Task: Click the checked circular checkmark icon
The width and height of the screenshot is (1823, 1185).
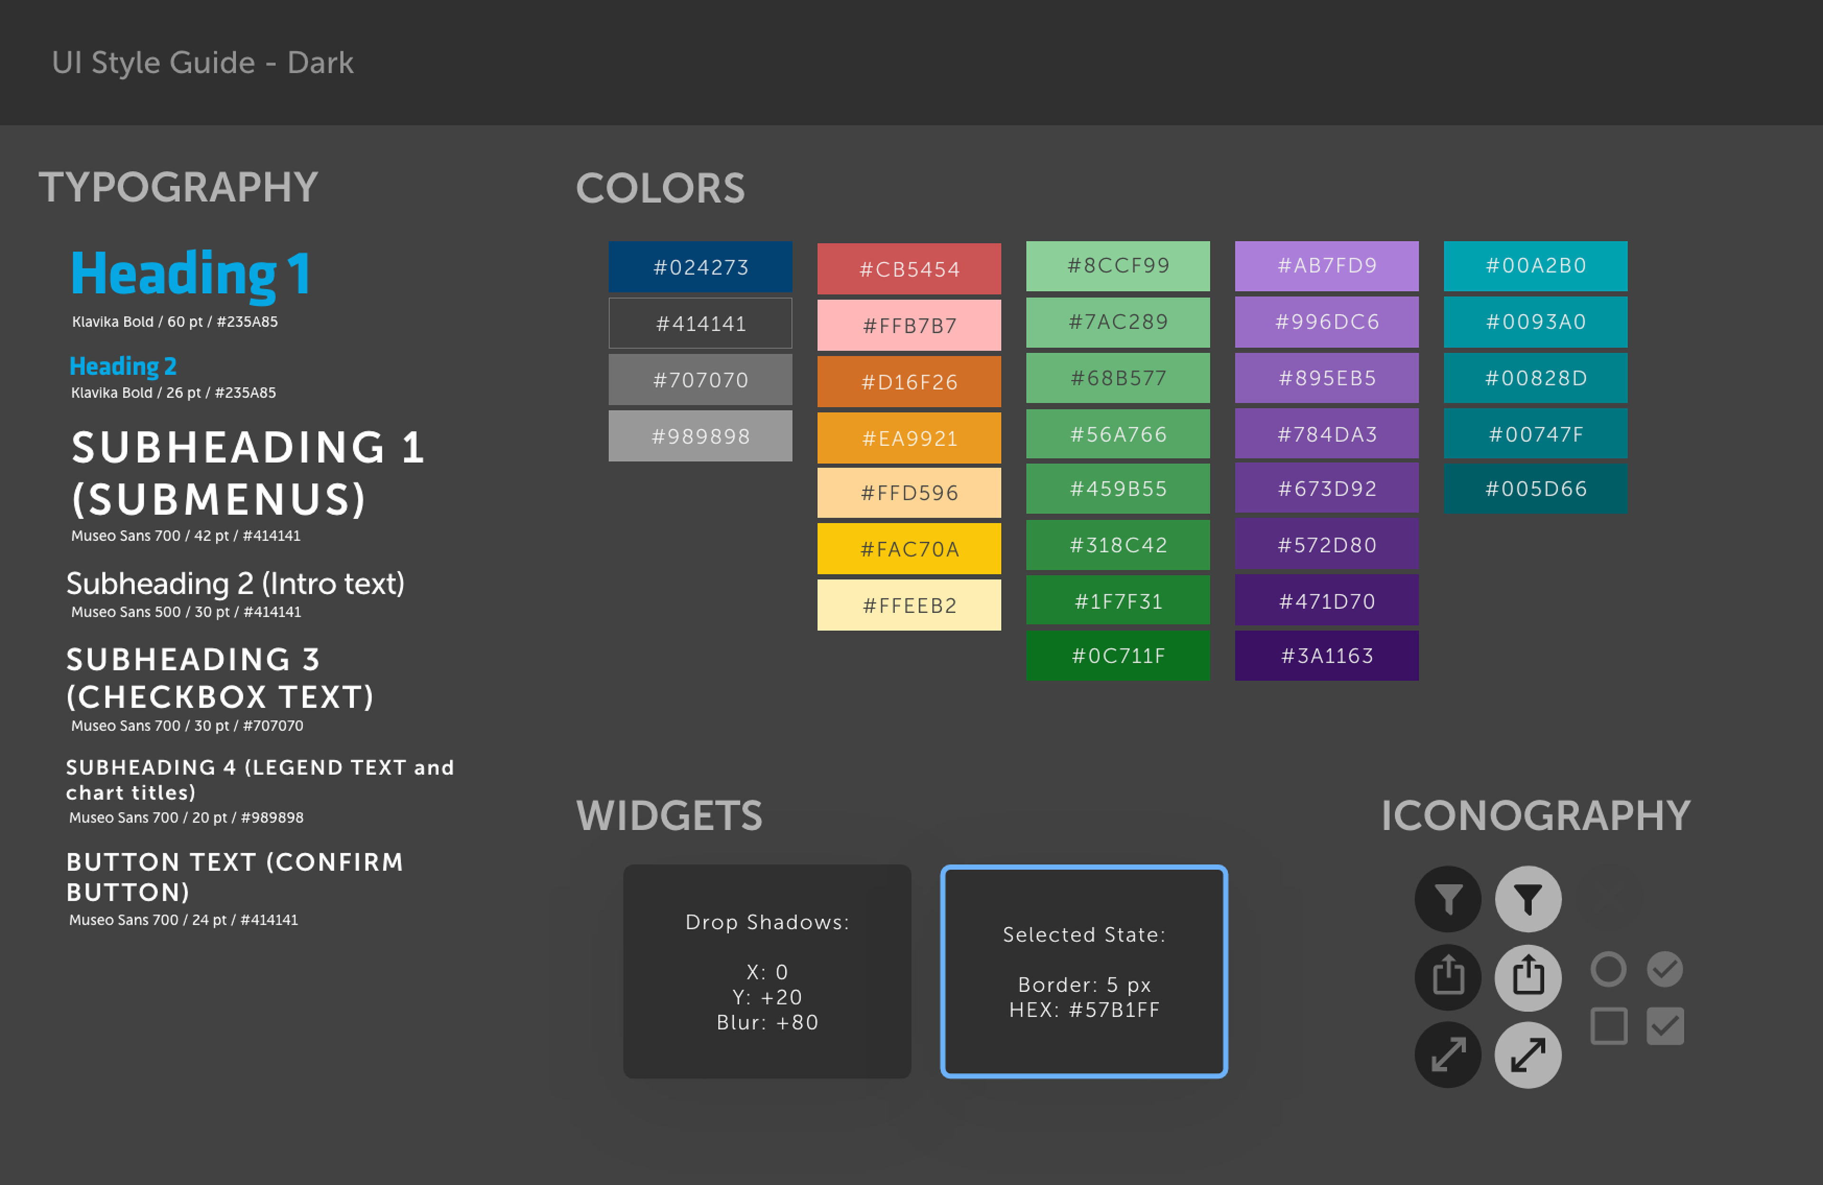Action: [x=1665, y=969]
